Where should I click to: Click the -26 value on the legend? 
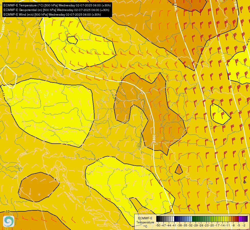click(x=201, y=225)
